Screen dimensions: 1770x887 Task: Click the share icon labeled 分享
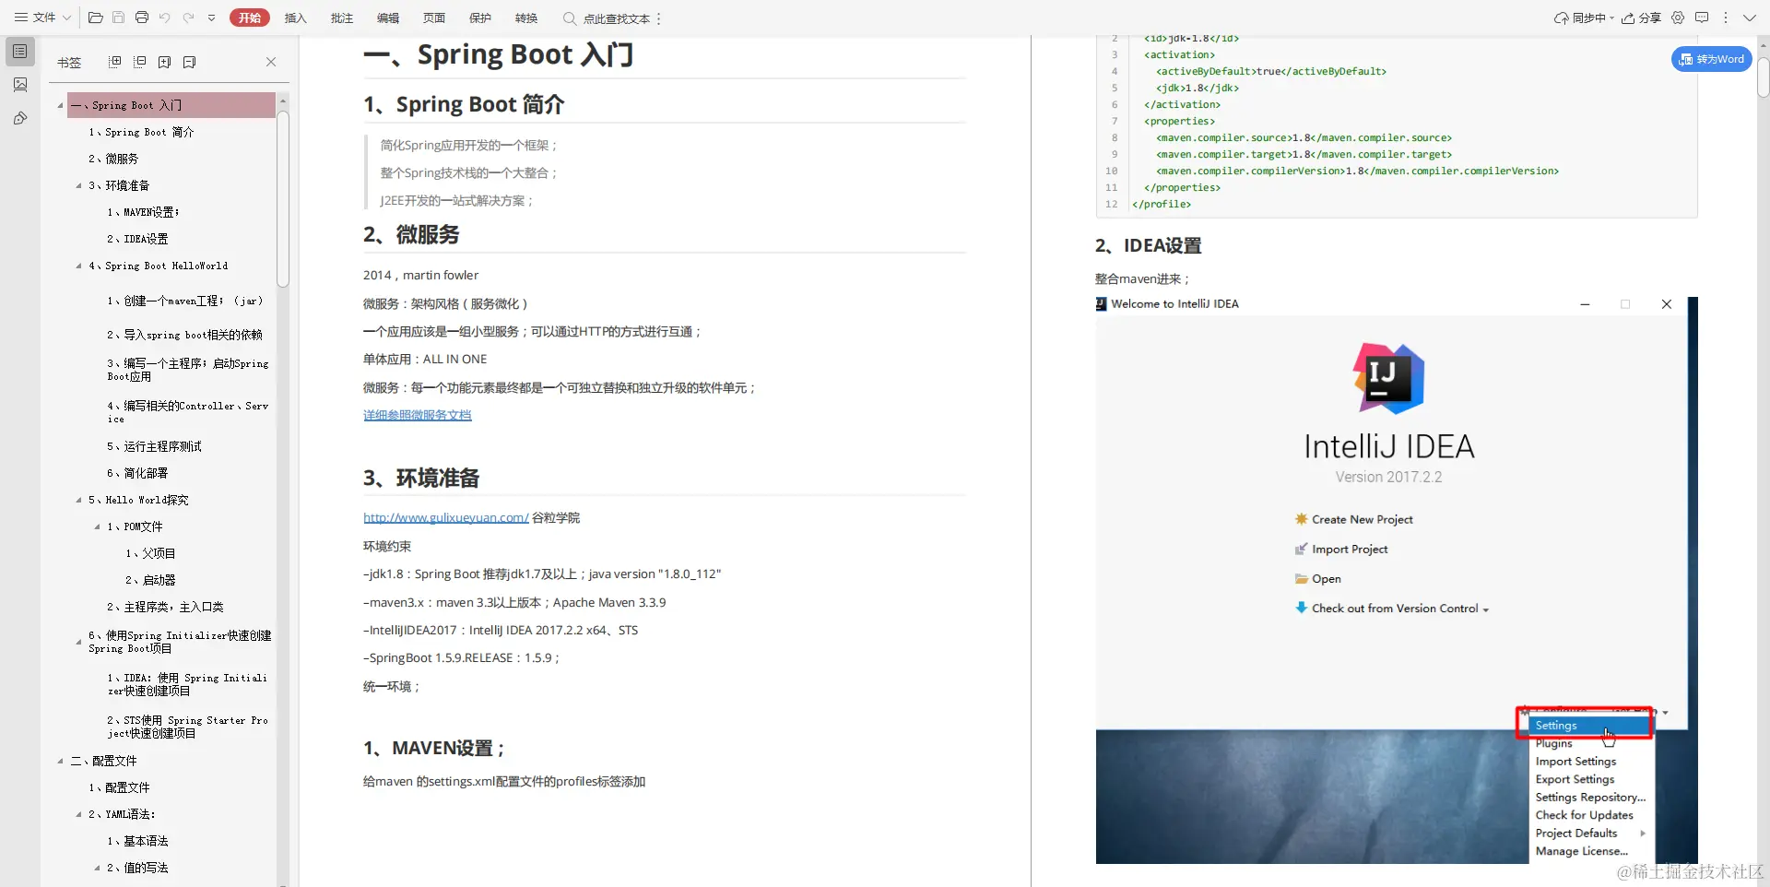(1640, 17)
